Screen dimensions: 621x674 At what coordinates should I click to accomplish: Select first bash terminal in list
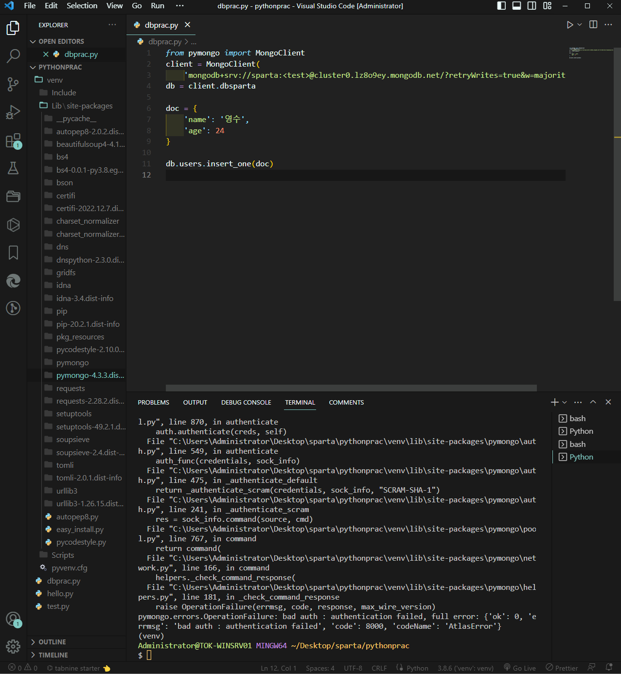pyautogui.click(x=577, y=419)
